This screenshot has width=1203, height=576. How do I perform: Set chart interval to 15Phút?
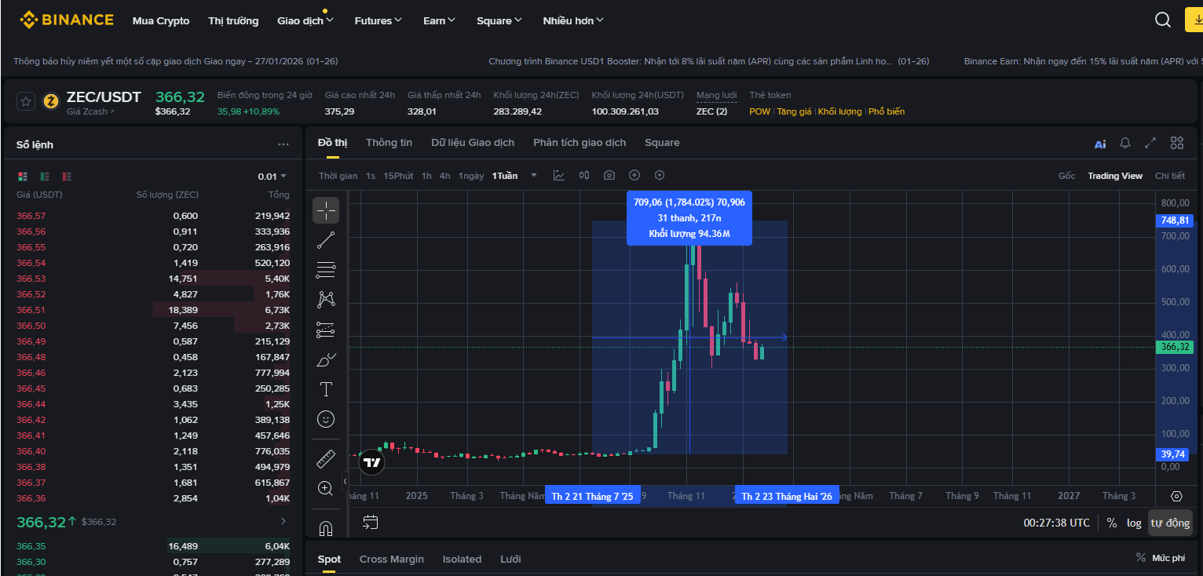coord(398,176)
